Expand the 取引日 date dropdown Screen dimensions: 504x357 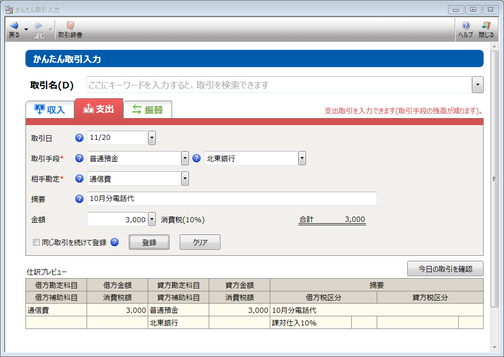point(152,138)
